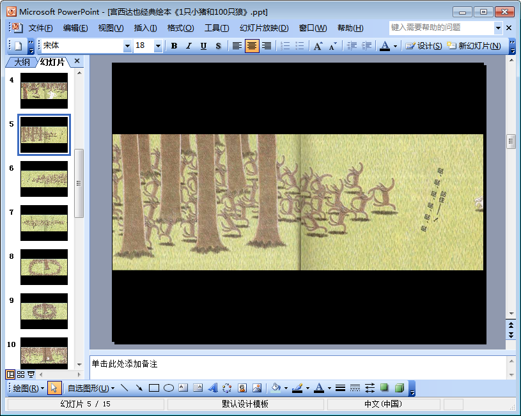Insert WordArt
This screenshot has height=416, width=521.
coord(213,388)
